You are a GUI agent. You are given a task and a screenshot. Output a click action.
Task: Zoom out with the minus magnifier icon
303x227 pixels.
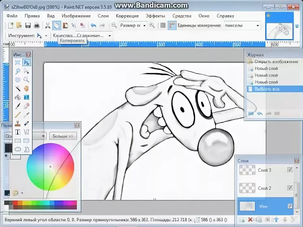(114, 25)
